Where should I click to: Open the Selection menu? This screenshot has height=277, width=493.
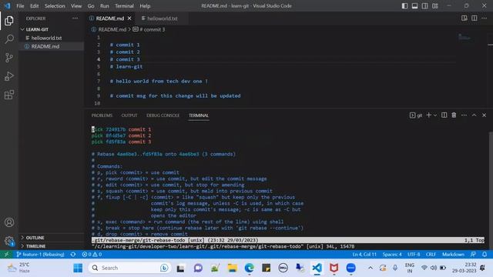pos(55,5)
